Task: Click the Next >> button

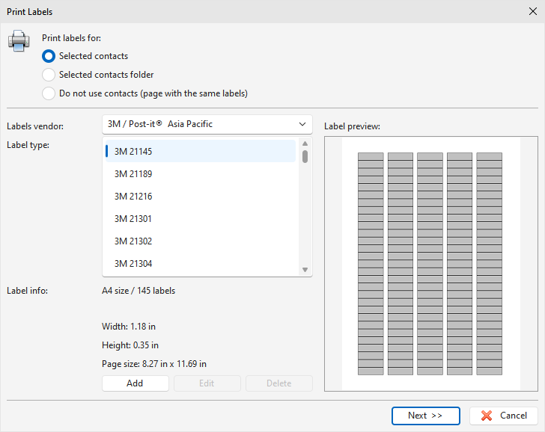Action: pos(426,416)
